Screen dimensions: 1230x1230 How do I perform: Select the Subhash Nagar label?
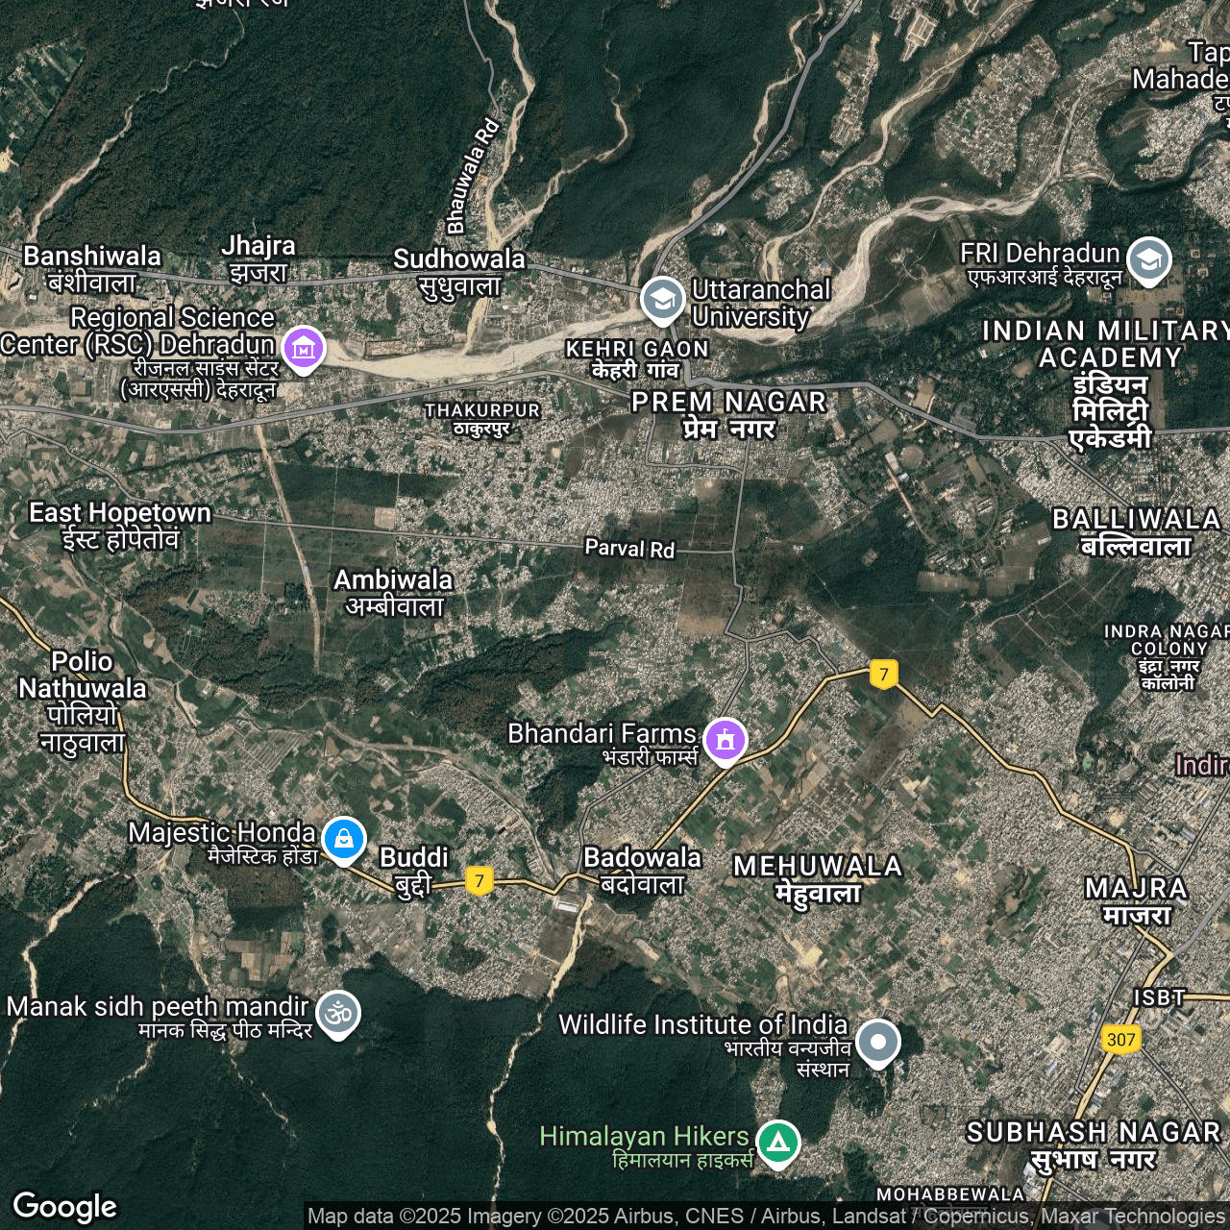(x=1094, y=1145)
